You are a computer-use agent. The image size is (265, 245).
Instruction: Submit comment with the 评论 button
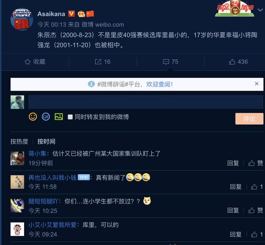coord(249,119)
